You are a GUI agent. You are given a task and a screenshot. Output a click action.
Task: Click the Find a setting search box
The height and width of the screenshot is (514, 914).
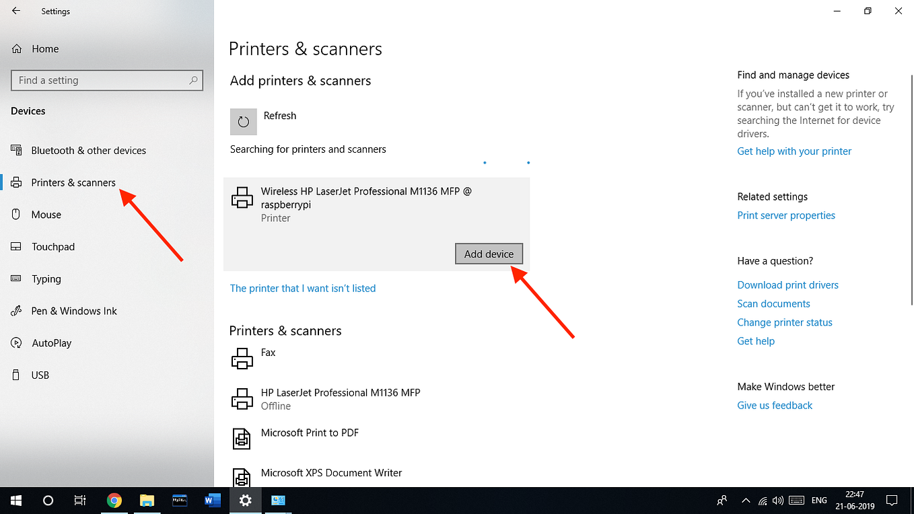tap(107, 80)
